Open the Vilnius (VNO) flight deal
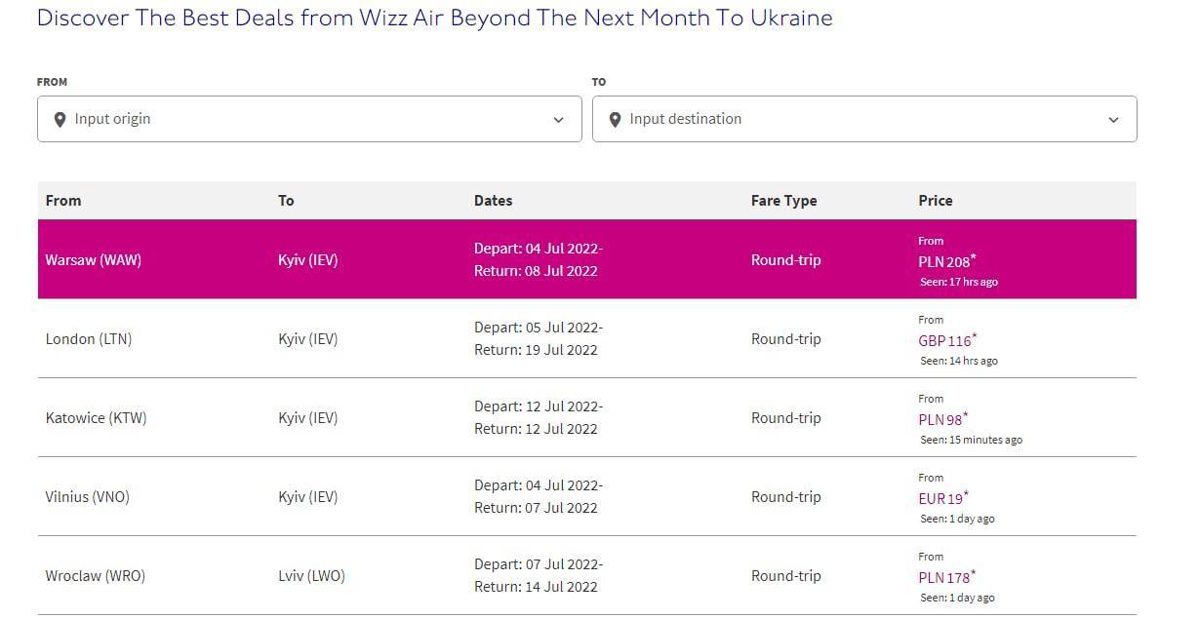The image size is (1199, 619). point(587,496)
